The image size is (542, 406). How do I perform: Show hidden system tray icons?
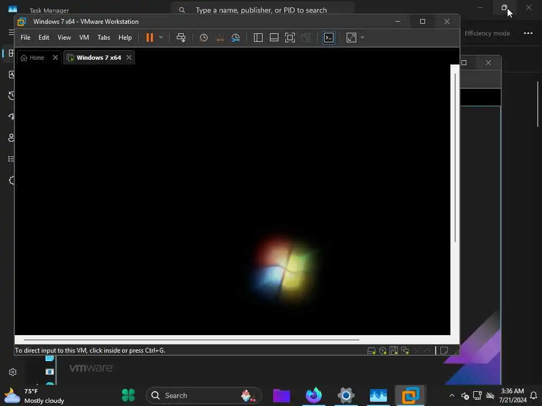[452, 395]
